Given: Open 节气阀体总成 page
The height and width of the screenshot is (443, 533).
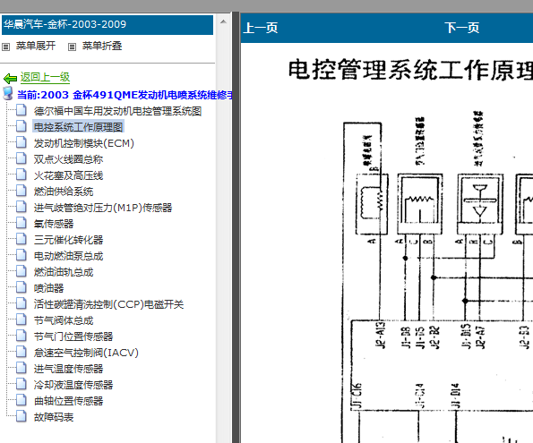Looking at the screenshot, I should coord(64,320).
